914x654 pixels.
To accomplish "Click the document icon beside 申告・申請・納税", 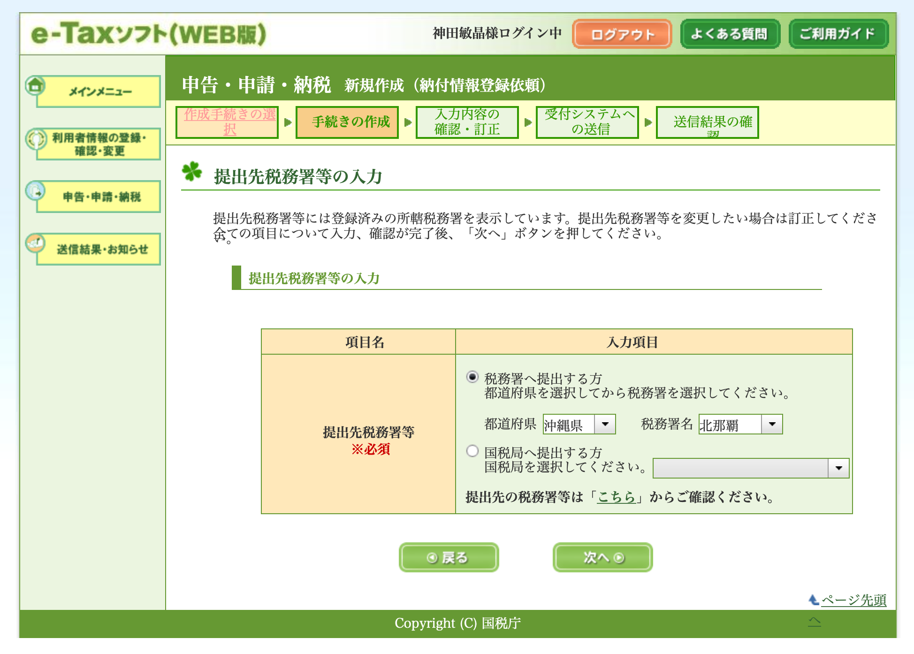I will click(x=36, y=191).
